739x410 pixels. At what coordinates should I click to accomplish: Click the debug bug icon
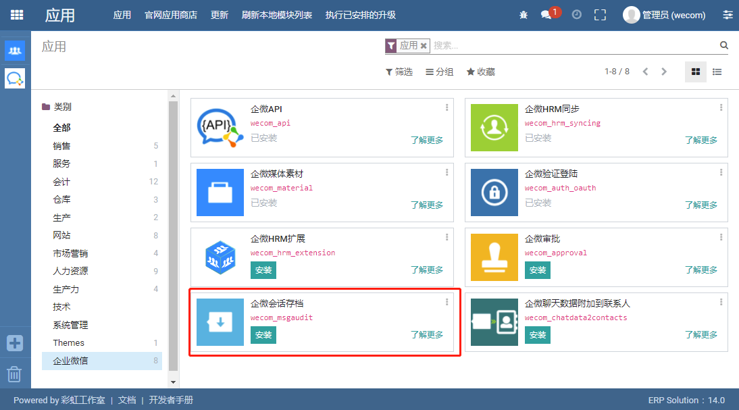coord(524,15)
